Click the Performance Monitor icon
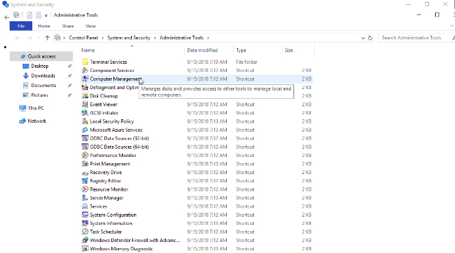Screen dimensions: 455x253 pos(85,155)
